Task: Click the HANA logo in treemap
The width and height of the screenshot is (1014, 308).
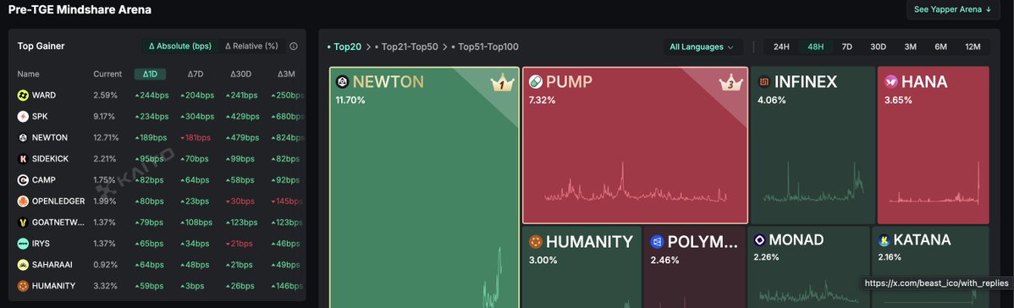Action: pos(891,81)
